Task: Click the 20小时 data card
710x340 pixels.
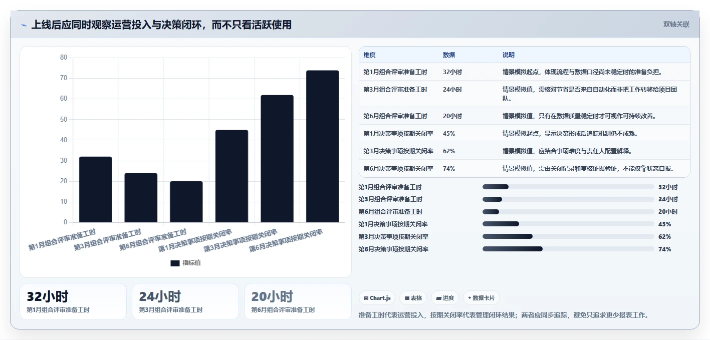Action: pyautogui.click(x=298, y=301)
